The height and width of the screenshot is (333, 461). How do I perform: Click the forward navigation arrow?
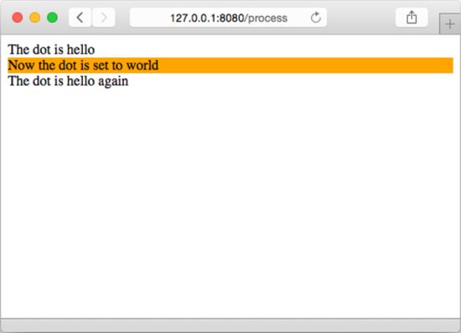coord(104,18)
